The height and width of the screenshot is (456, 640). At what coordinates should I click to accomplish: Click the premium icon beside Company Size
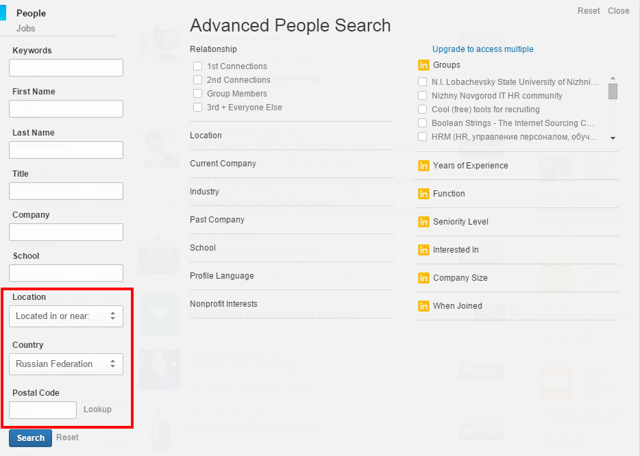423,278
